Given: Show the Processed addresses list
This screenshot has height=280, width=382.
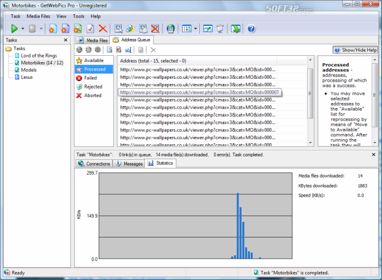Looking at the screenshot, I should point(94,69).
